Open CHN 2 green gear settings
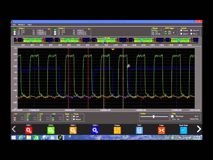 pos(51,130)
